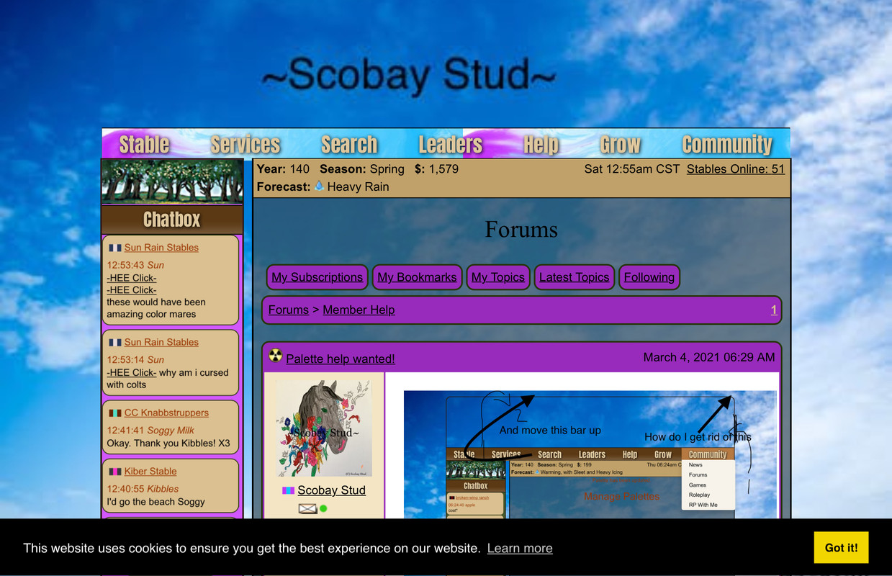The width and height of the screenshot is (892, 576).
Task: Click the Scobay Stud horse avatar image
Action: tap(324, 428)
